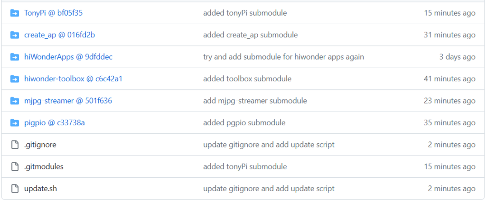Click the hiWonderApps submodule folder icon
Screen dimensions: 486x201
[14, 57]
